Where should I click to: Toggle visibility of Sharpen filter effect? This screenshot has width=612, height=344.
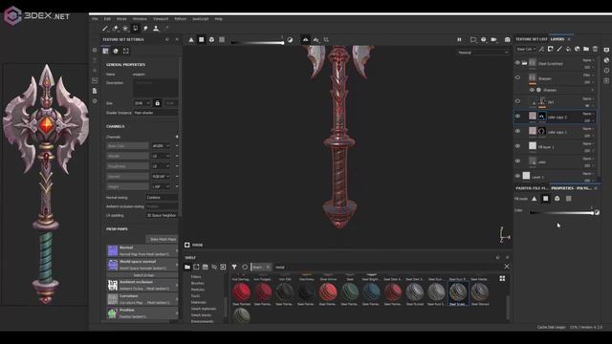tap(532, 90)
